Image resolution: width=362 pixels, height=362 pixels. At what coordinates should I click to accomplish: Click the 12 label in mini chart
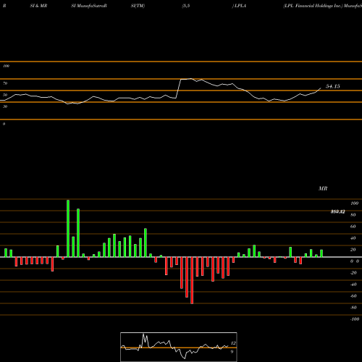[233, 343]
